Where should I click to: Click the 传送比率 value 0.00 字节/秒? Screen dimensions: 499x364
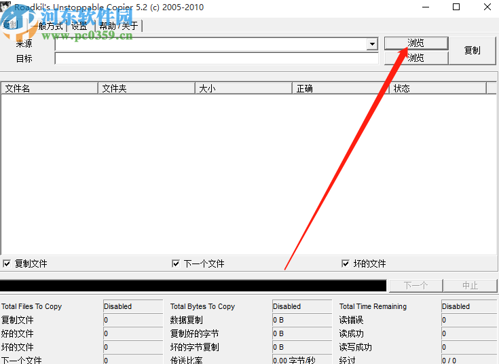[302, 360]
